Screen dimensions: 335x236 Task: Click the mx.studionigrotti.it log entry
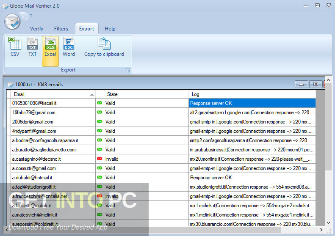(252, 187)
